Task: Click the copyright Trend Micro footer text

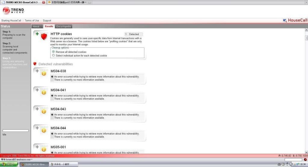Action: (x=27, y=156)
